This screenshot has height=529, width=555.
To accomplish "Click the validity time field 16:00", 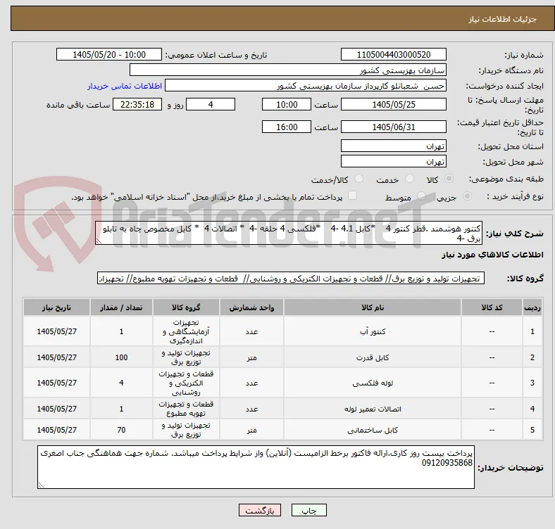I will pyautogui.click(x=287, y=127).
